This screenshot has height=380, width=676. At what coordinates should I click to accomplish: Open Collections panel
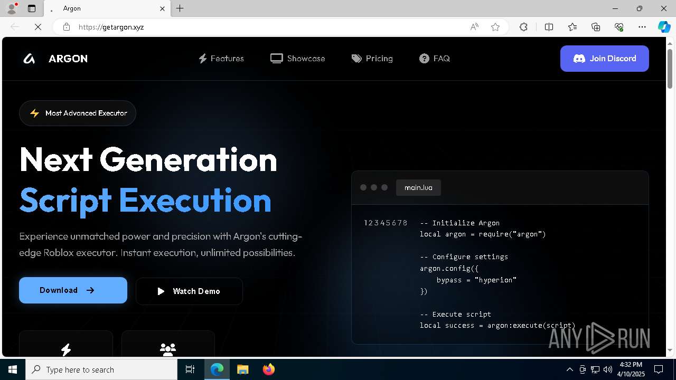click(x=596, y=27)
